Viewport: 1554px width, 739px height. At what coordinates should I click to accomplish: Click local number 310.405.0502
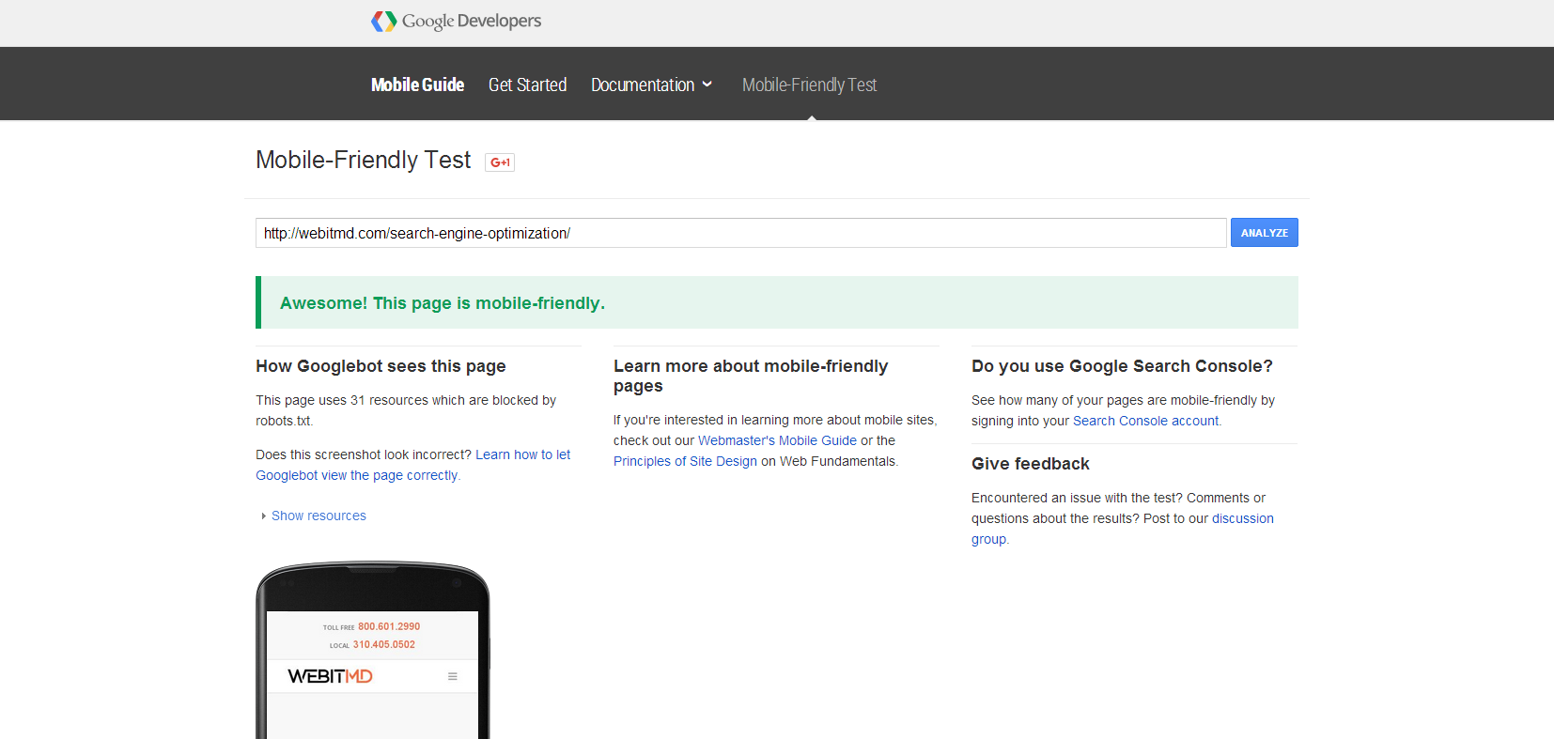383,644
